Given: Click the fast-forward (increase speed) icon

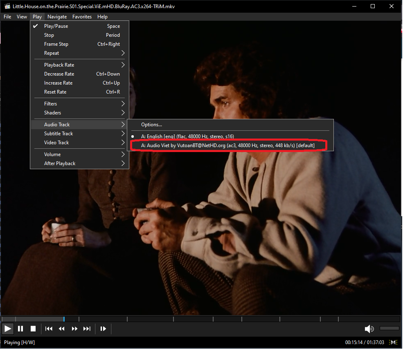Looking at the screenshot, I should click(x=74, y=329).
